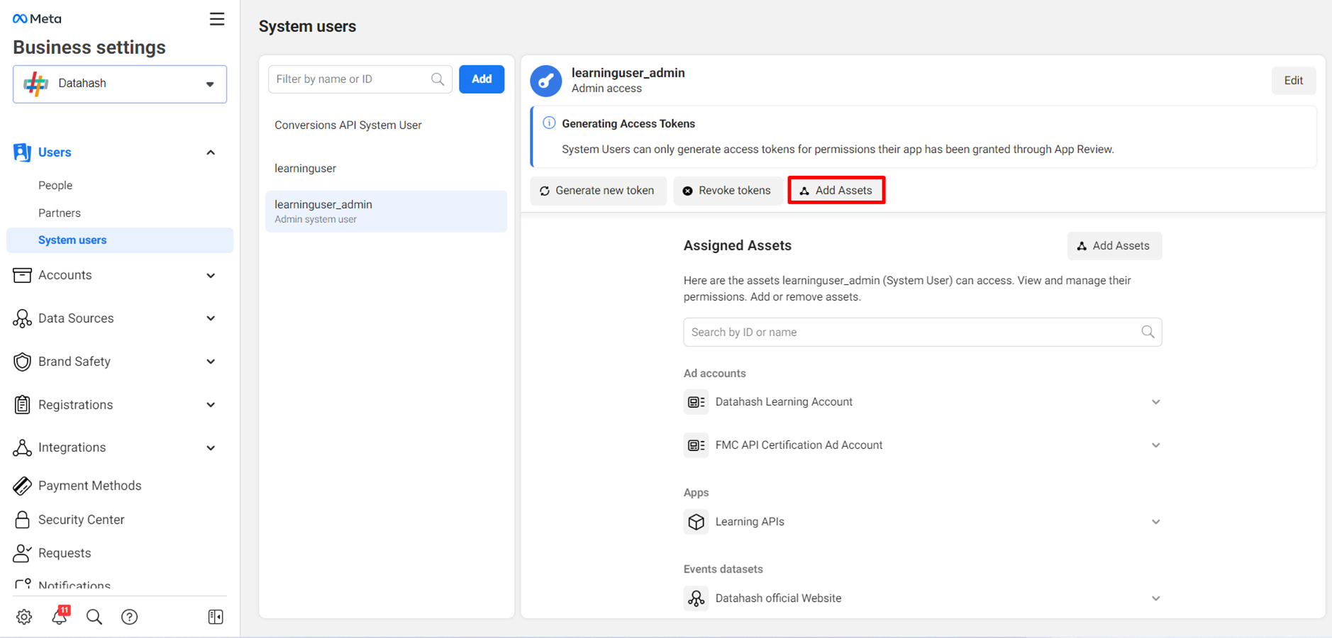Screen dimensions: 1332x638
Task: Expand the Accounts section chevron
Action: click(211, 276)
